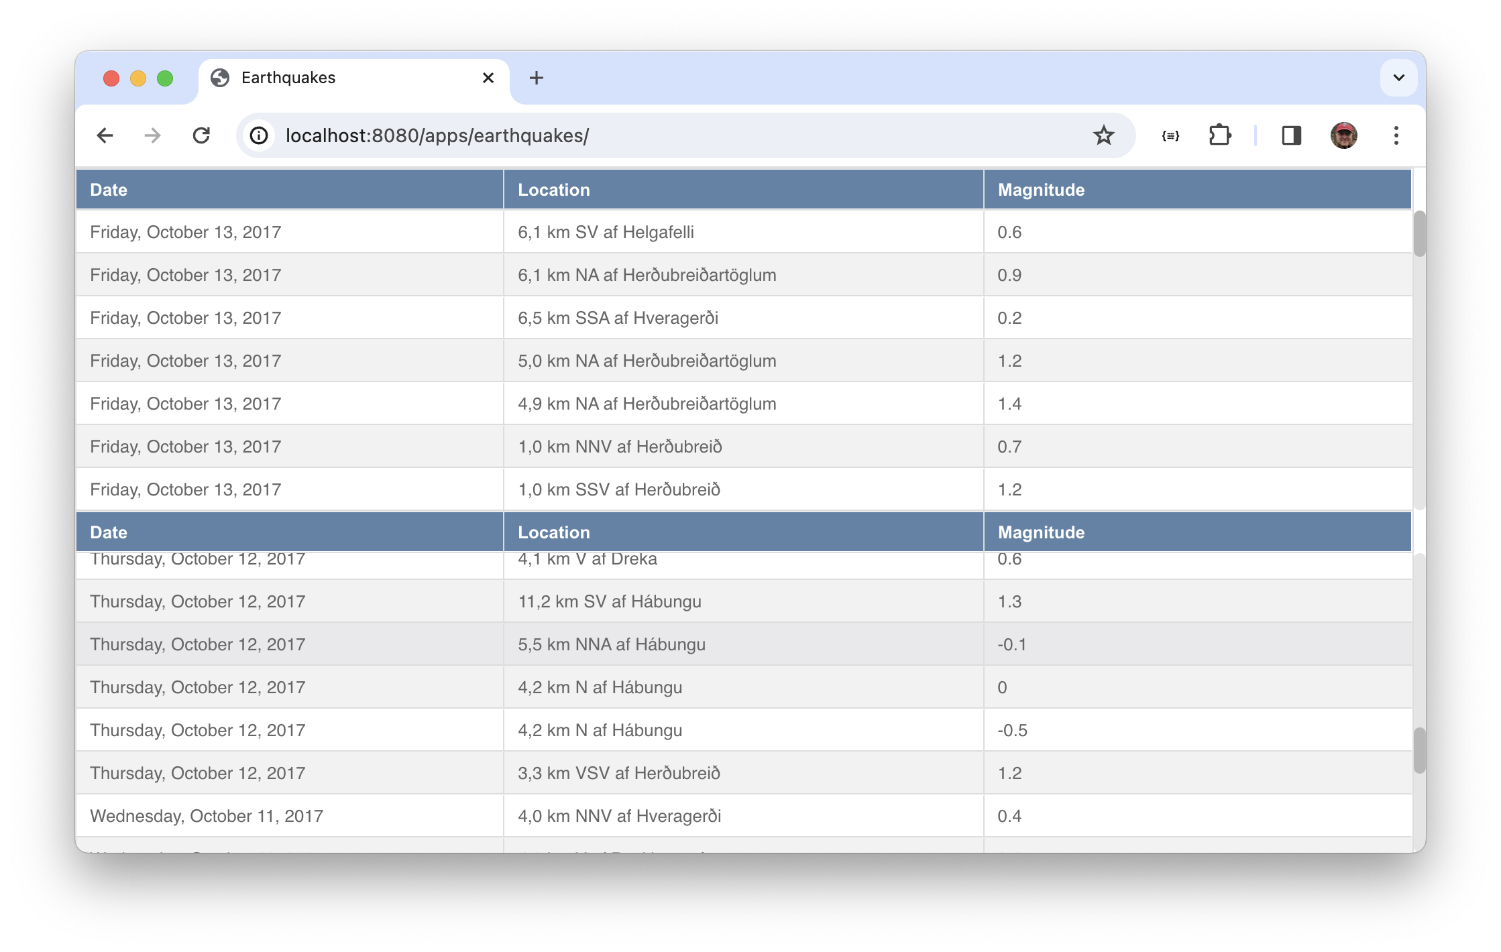The height and width of the screenshot is (952, 1501).
Task: View site information icon in address bar
Action: 260,135
